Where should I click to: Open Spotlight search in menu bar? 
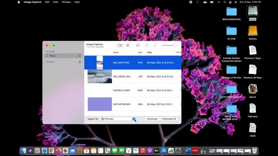click(225, 2)
